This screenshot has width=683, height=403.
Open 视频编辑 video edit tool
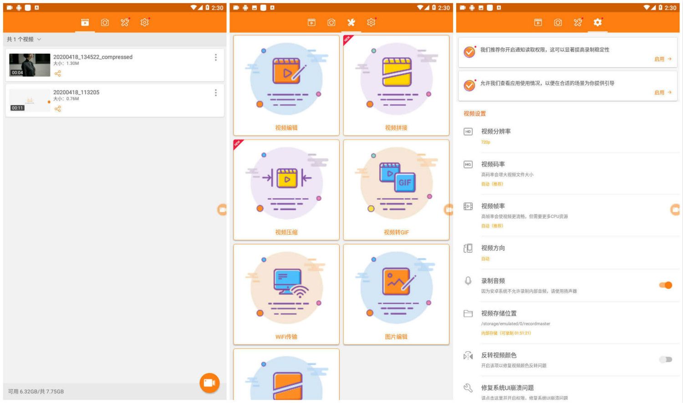click(286, 86)
